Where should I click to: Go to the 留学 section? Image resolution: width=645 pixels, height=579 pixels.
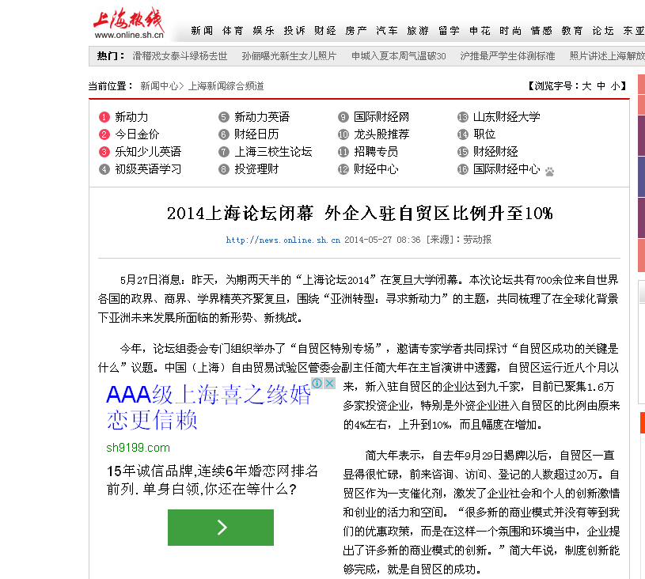(x=449, y=31)
